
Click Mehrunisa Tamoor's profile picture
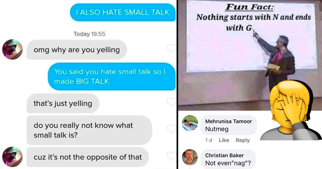[x=190, y=123]
